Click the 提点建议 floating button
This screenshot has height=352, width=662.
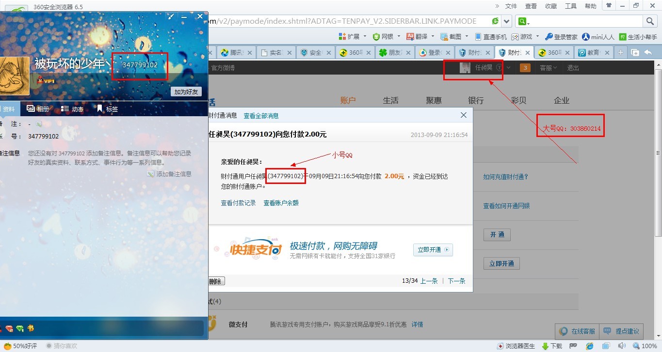[x=622, y=331]
